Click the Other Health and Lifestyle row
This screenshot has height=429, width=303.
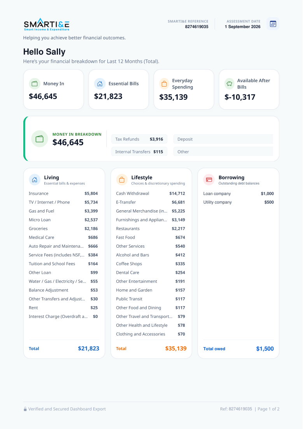click(x=151, y=325)
